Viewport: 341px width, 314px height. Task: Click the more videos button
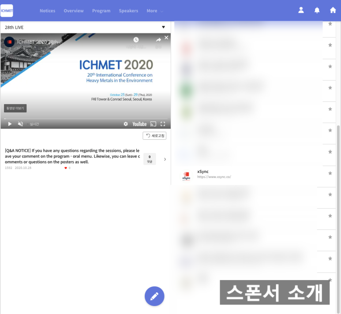pos(15,108)
